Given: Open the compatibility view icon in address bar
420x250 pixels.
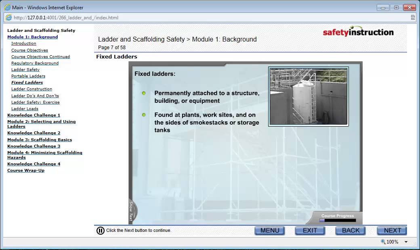Looking at the screenshot, I should pos(413,18).
